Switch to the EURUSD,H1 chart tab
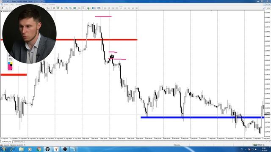 click(x=6, y=142)
